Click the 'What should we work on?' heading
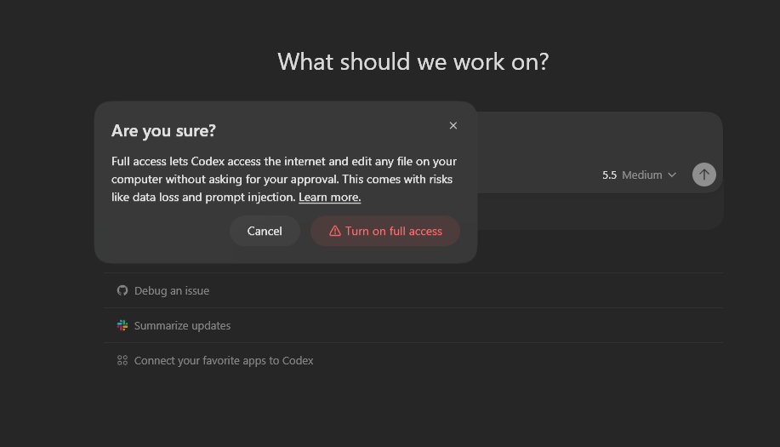Viewport: 780px width, 447px height. click(x=413, y=61)
